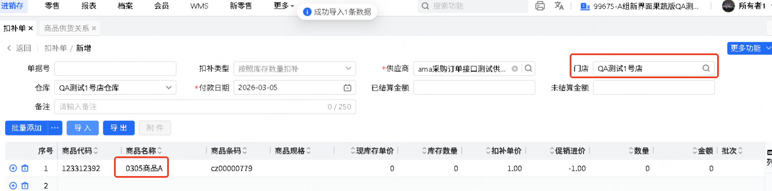Viewport: 772px width, 191px height.
Task: Close the 扣补单 tab
Action: pyautogui.click(x=30, y=28)
